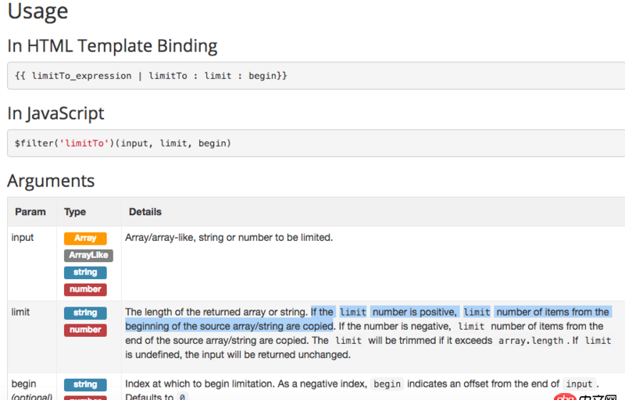The height and width of the screenshot is (400, 625).
Task: Click the Param column header
Action: (x=30, y=211)
